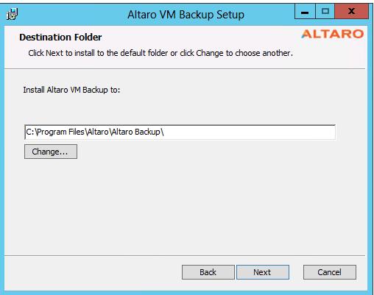Click the separator line above the Back button
Screen dimensions: 374x295
click(x=185, y=255)
